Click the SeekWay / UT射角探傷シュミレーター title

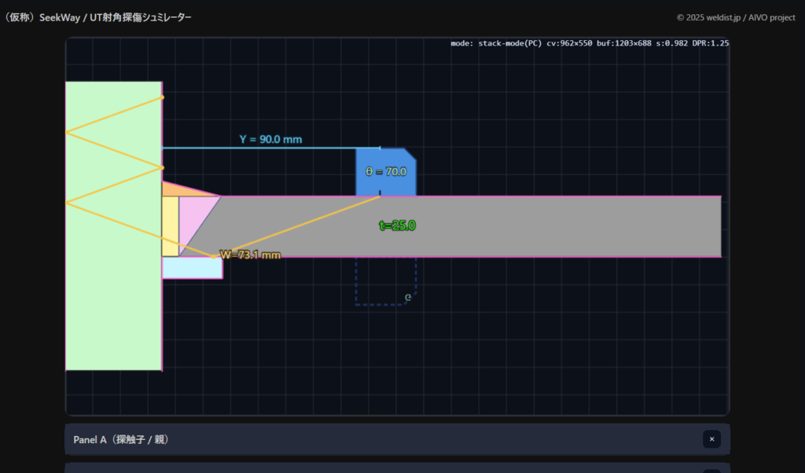[x=98, y=17]
